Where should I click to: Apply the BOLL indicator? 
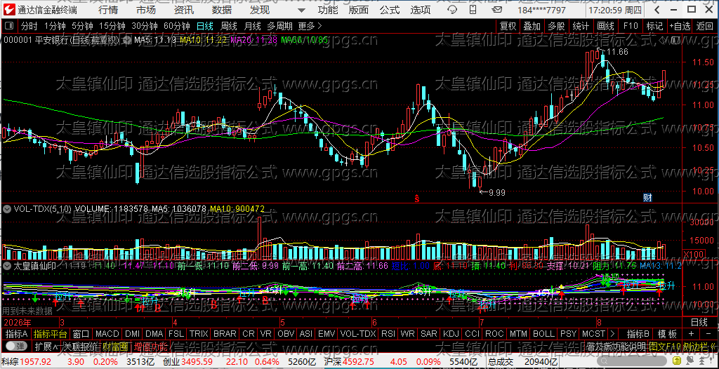(x=544, y=334)
